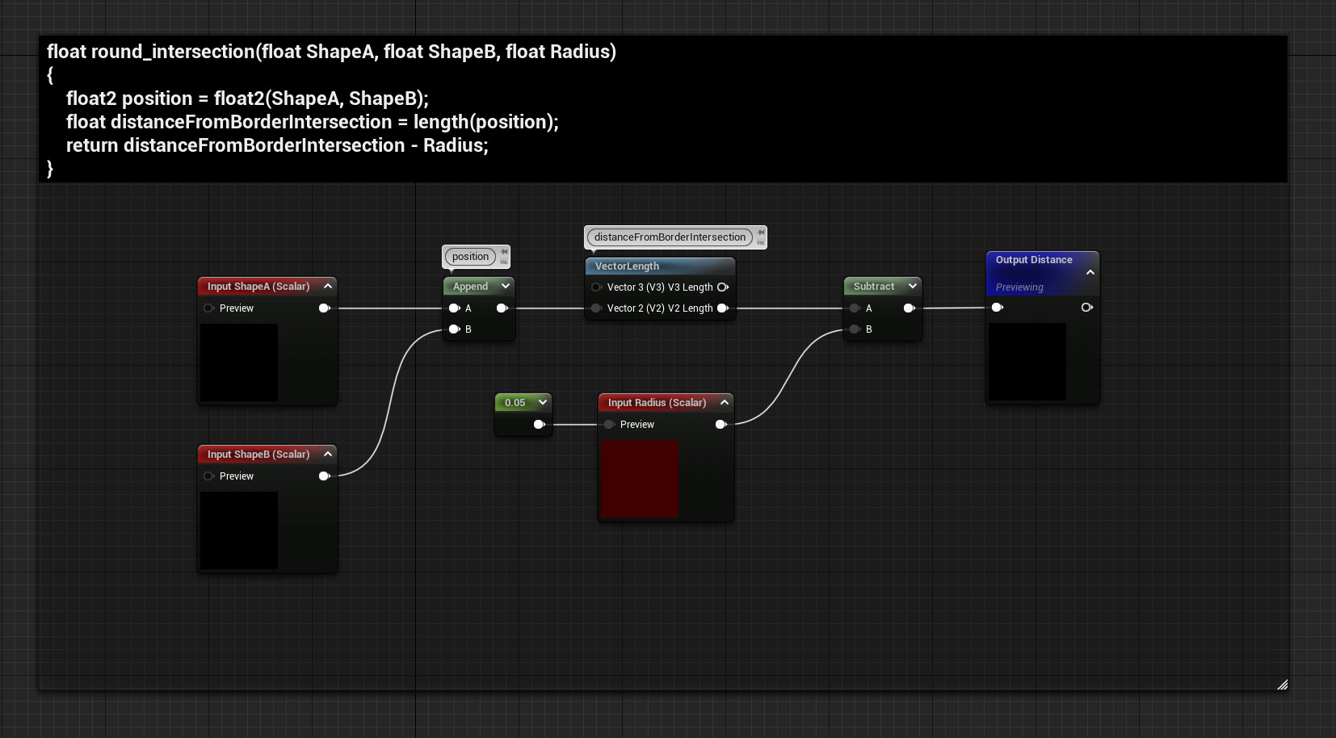Click the pushpin on the distanceFromBorderIntersection comment
Image resolution: width=1336 pixels, height=738 pixels.
point(760,232)
